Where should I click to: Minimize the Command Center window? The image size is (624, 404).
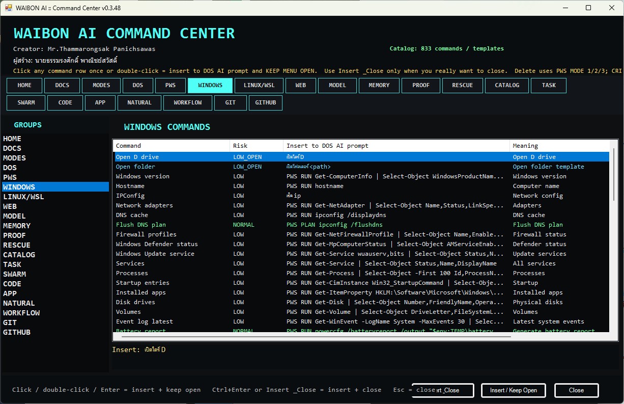click(566, 8)
